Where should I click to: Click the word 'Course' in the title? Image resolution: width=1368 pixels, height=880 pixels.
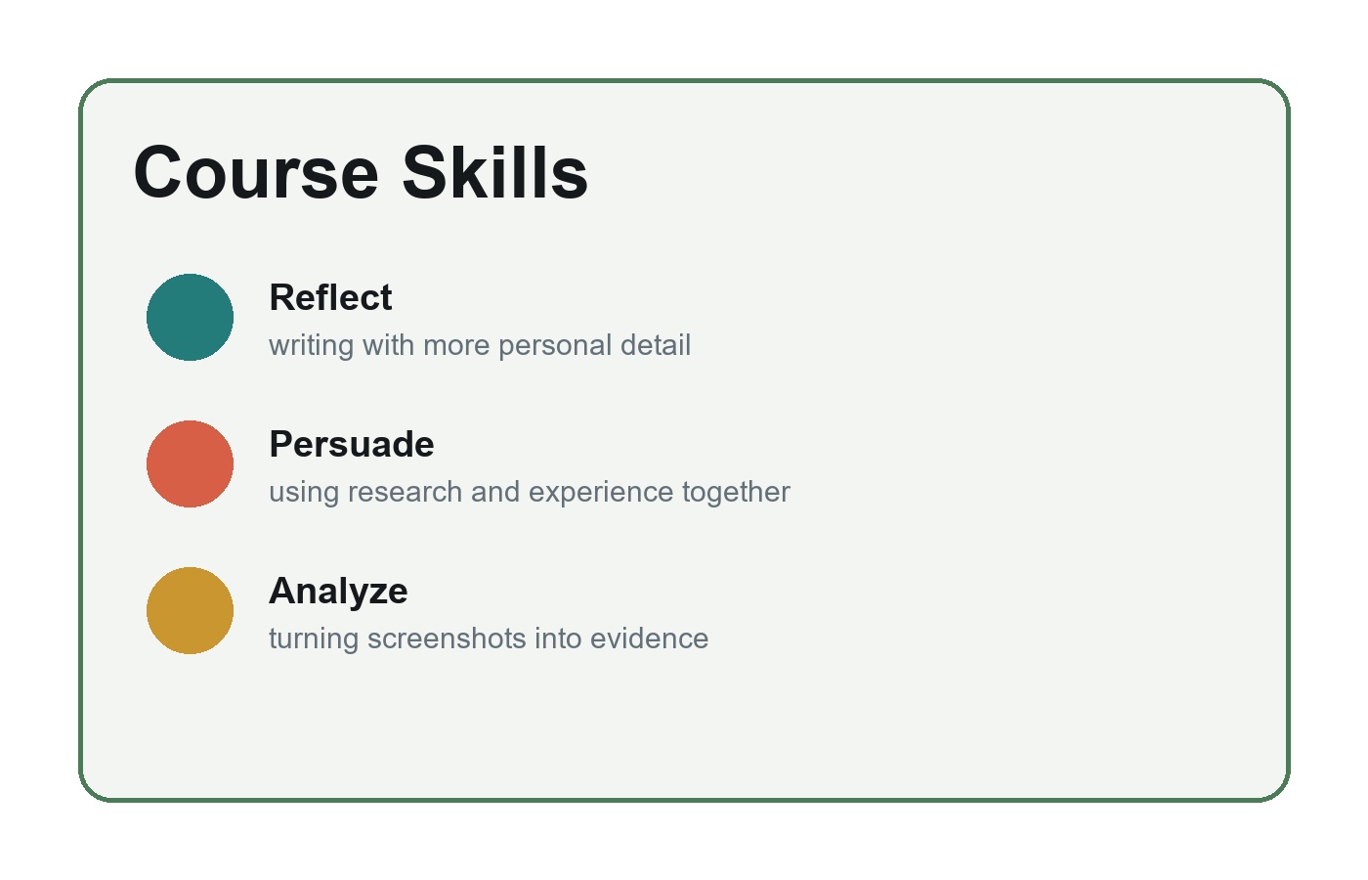[256, 173]
